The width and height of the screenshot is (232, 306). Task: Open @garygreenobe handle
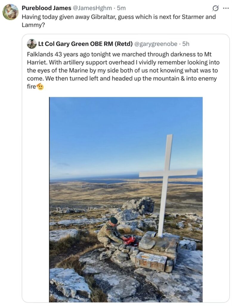tap(156, 44)
